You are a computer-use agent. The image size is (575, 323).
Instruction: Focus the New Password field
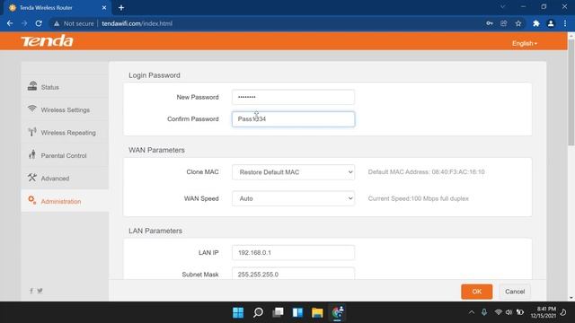[x=294, y=97]
